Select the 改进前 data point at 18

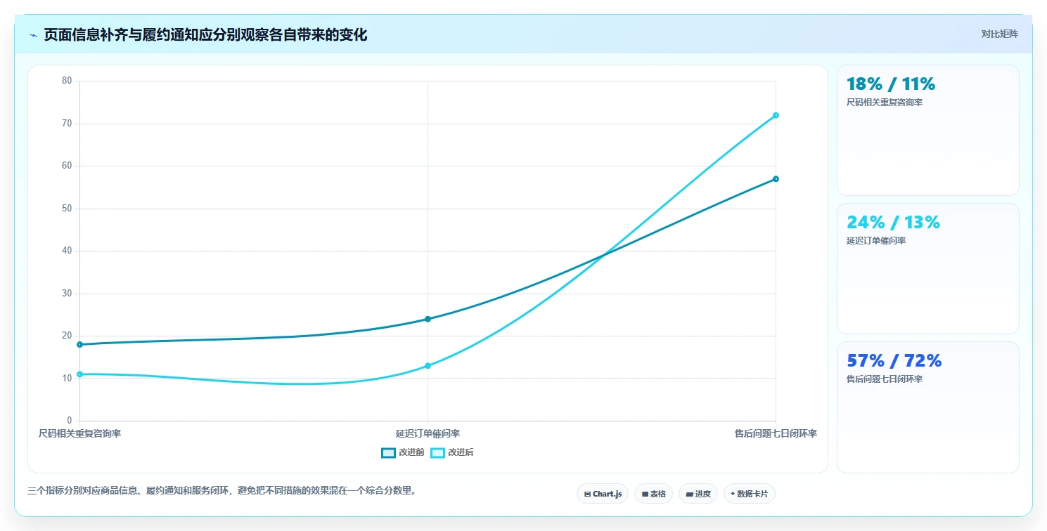[80, 344]
